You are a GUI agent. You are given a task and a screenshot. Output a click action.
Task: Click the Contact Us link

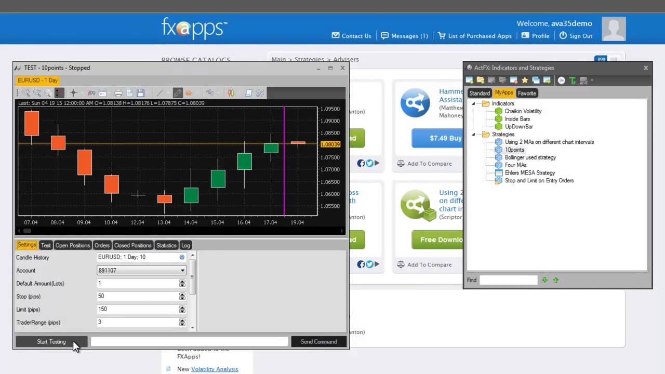356,36
